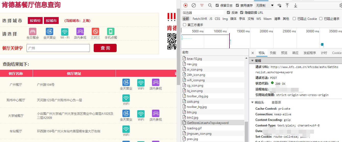Click the 查询 search button

[x=105, y=48]
